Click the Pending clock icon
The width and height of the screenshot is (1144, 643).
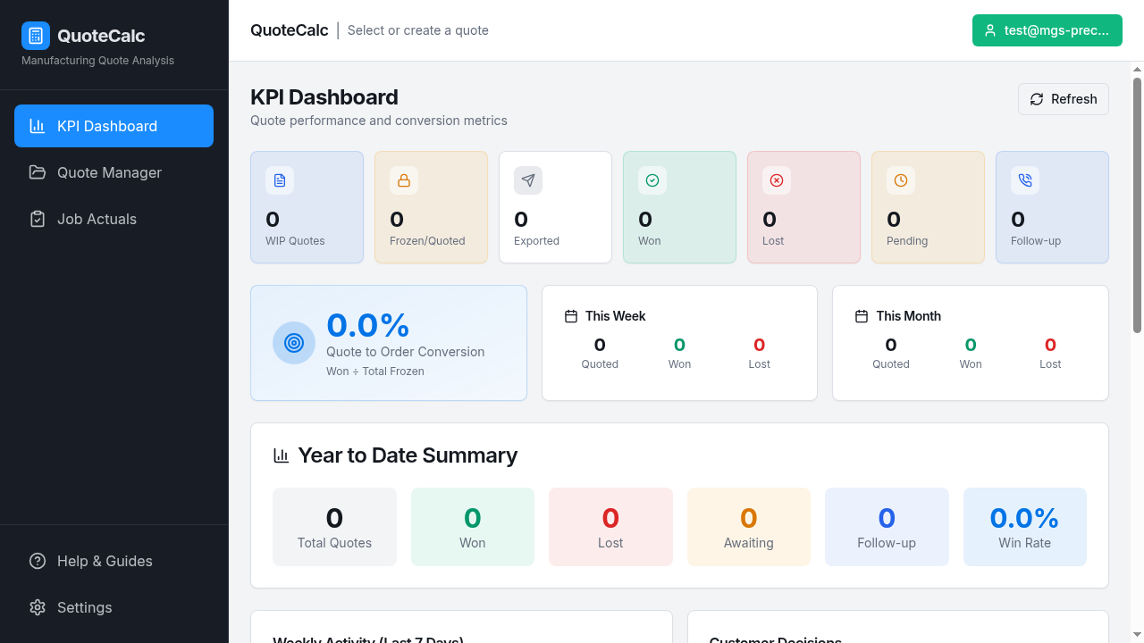[901, 180]
